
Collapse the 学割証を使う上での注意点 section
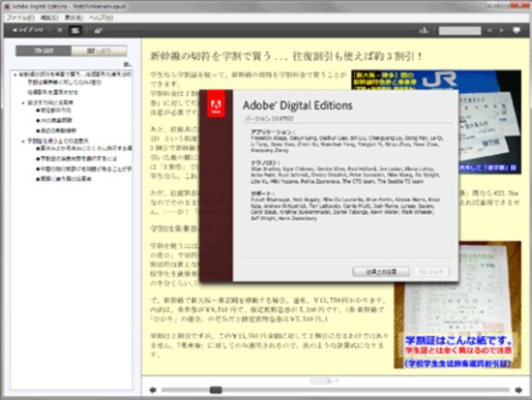tap(23, 140)
